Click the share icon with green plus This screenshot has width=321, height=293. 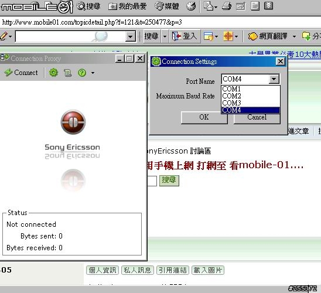(x=306, y=36)
